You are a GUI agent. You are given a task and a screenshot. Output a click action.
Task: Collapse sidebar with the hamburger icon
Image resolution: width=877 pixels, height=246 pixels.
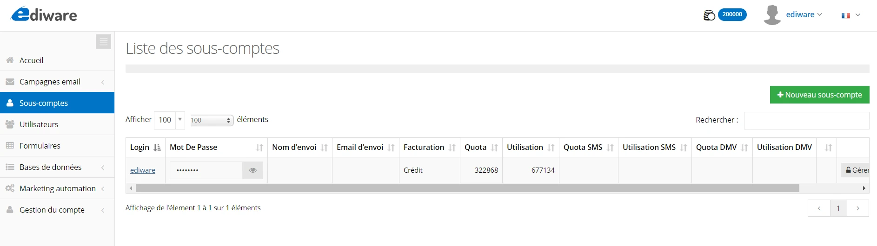point(104,42)
